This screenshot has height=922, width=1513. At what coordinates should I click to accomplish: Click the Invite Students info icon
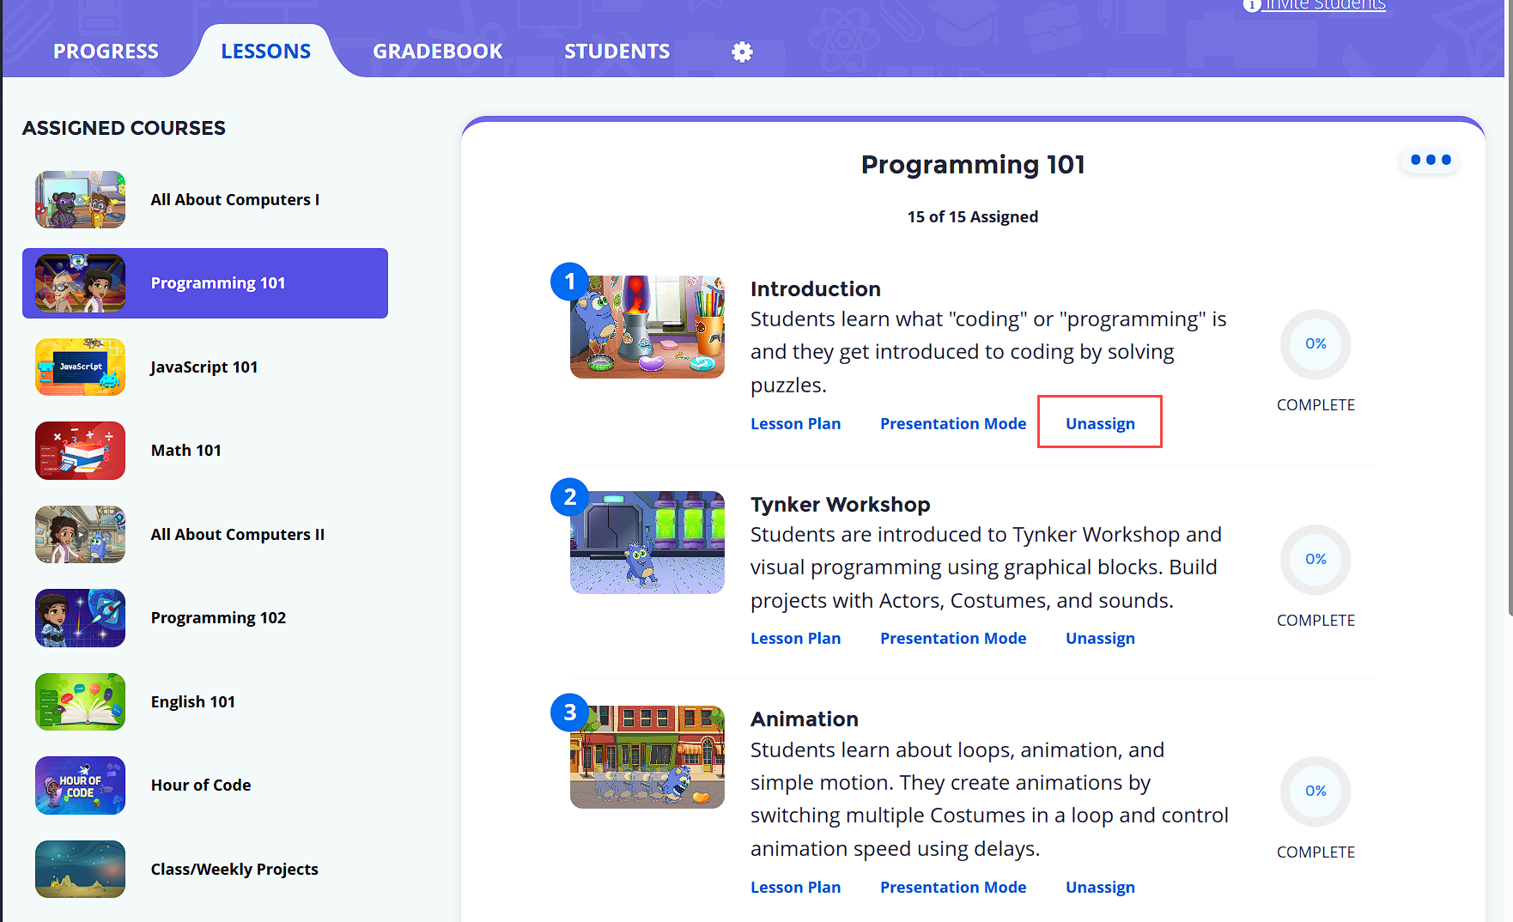(x=1252, y=4)
